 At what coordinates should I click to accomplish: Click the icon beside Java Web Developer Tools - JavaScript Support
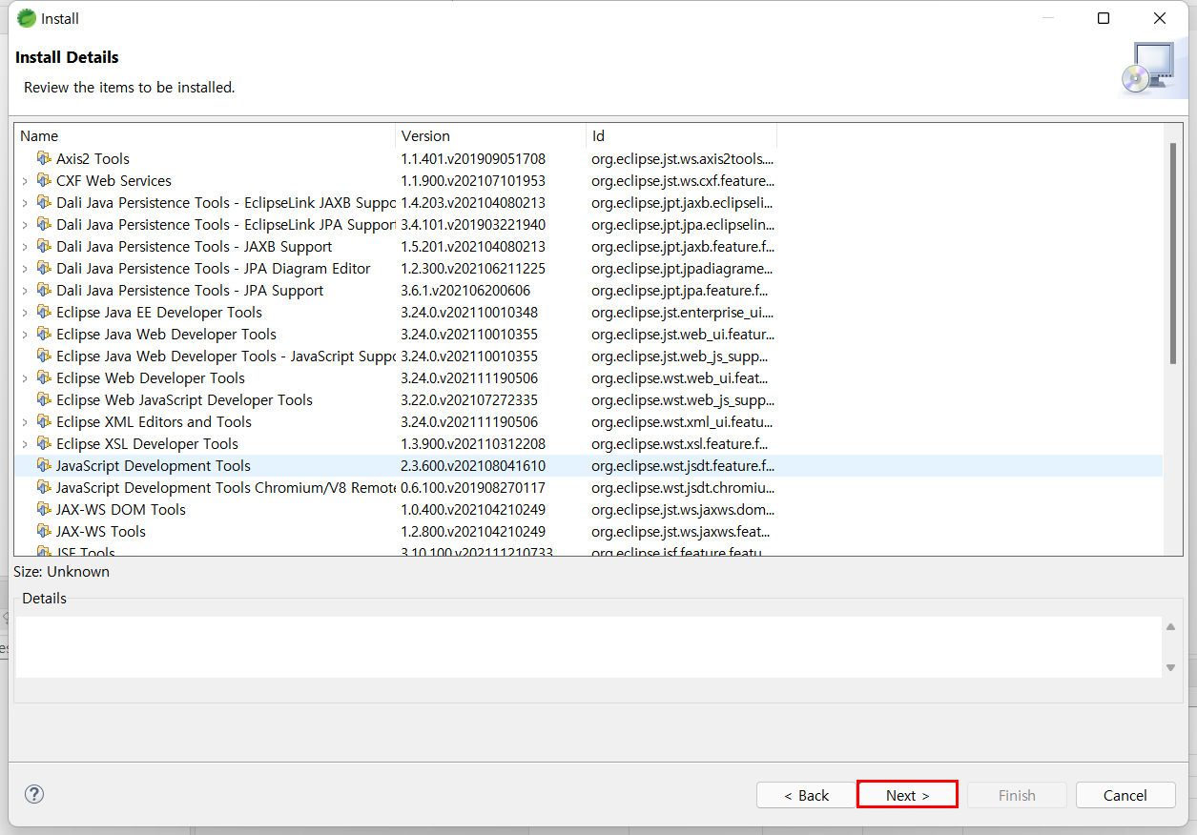pos(44,356)
